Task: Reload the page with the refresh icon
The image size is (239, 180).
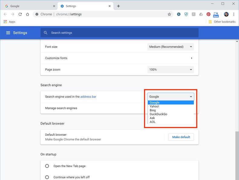Action: coord(20,14)
